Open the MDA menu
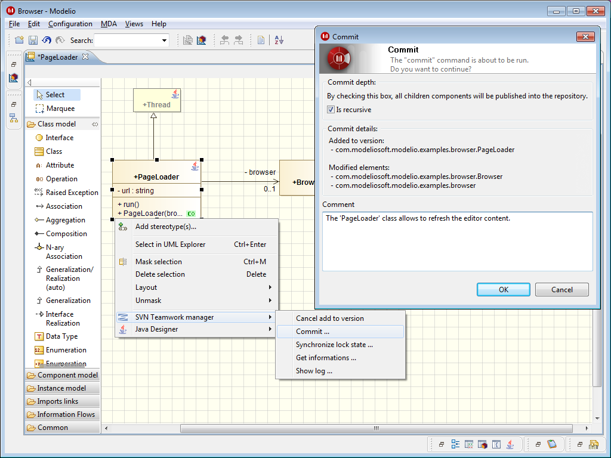 tap(109, 24)
